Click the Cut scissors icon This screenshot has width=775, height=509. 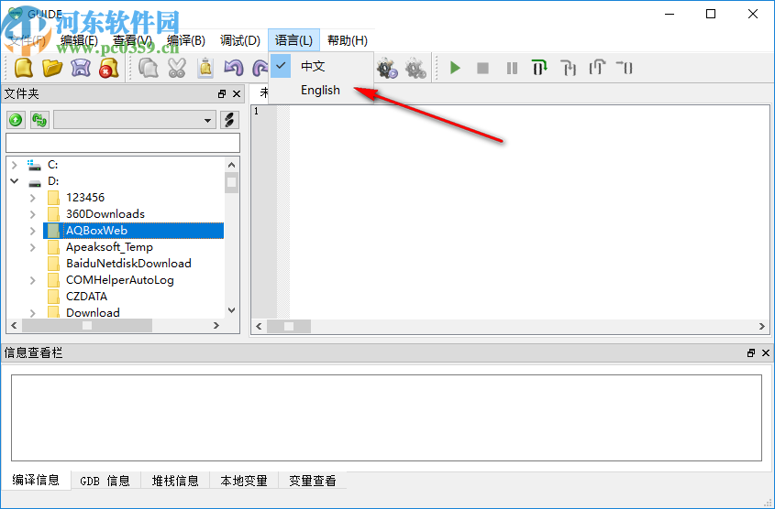coord(176,68)
